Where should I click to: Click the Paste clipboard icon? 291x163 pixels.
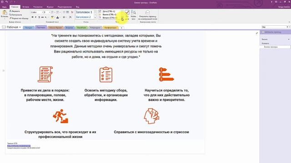click(x=5, y=13)
